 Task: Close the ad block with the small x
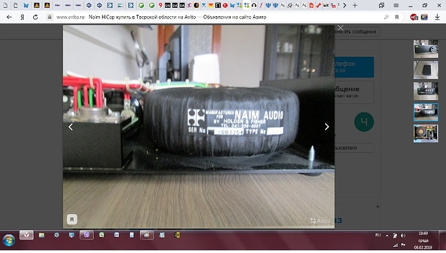(377, 207)
